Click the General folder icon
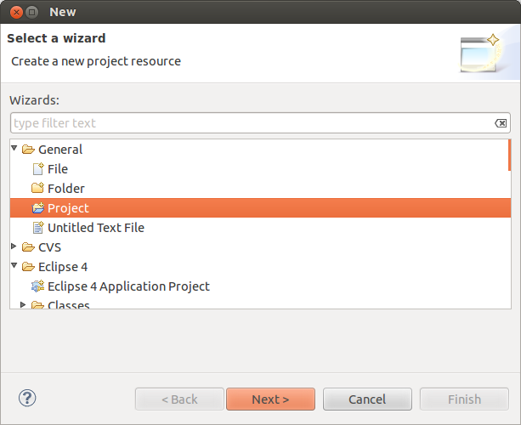The image size is (521, 425). point(28,150)
